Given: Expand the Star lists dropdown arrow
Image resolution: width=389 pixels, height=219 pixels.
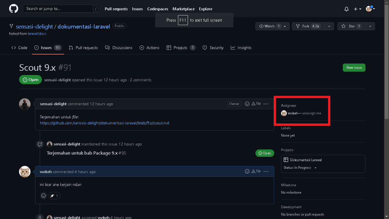Looking at the screenshot, I should (370, 26).
